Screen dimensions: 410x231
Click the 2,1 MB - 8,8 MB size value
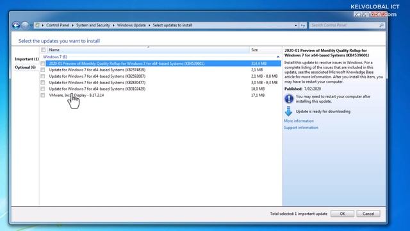click(264, 76)
